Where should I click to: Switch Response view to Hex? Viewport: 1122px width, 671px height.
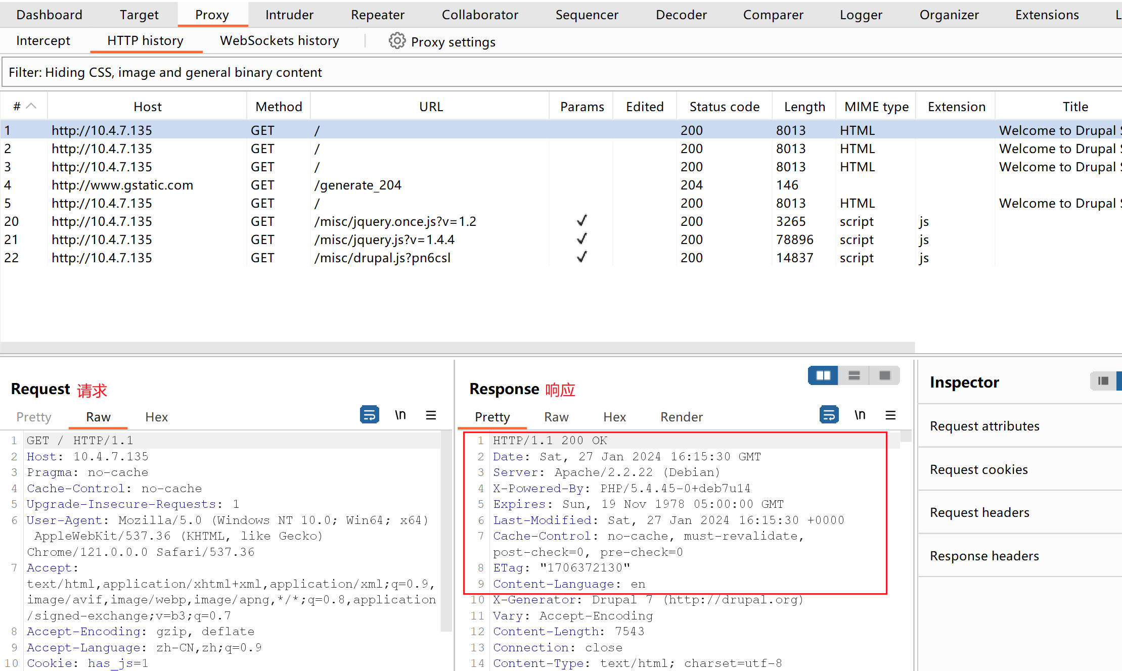tap(614, 417)
